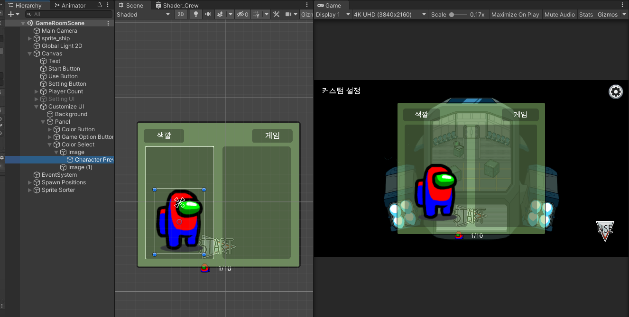Toggle scene audio speaker icon
Image resolution: width=629 pixels, height=317 pixels.
[x=208, y=14]
